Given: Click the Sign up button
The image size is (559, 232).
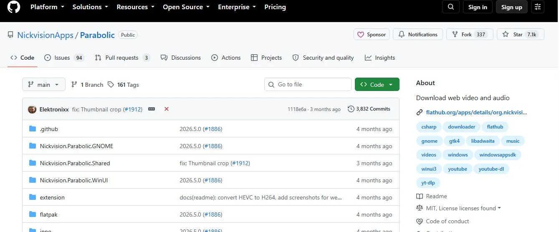Looking at the screenshot, I should pos(512,7).
